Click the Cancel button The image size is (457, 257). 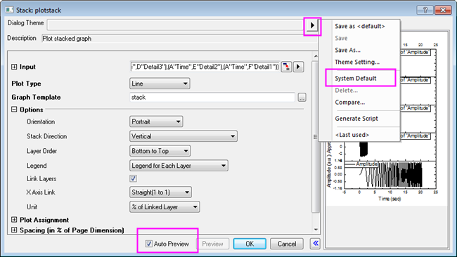pyautogui.click(x=287, y=244)
